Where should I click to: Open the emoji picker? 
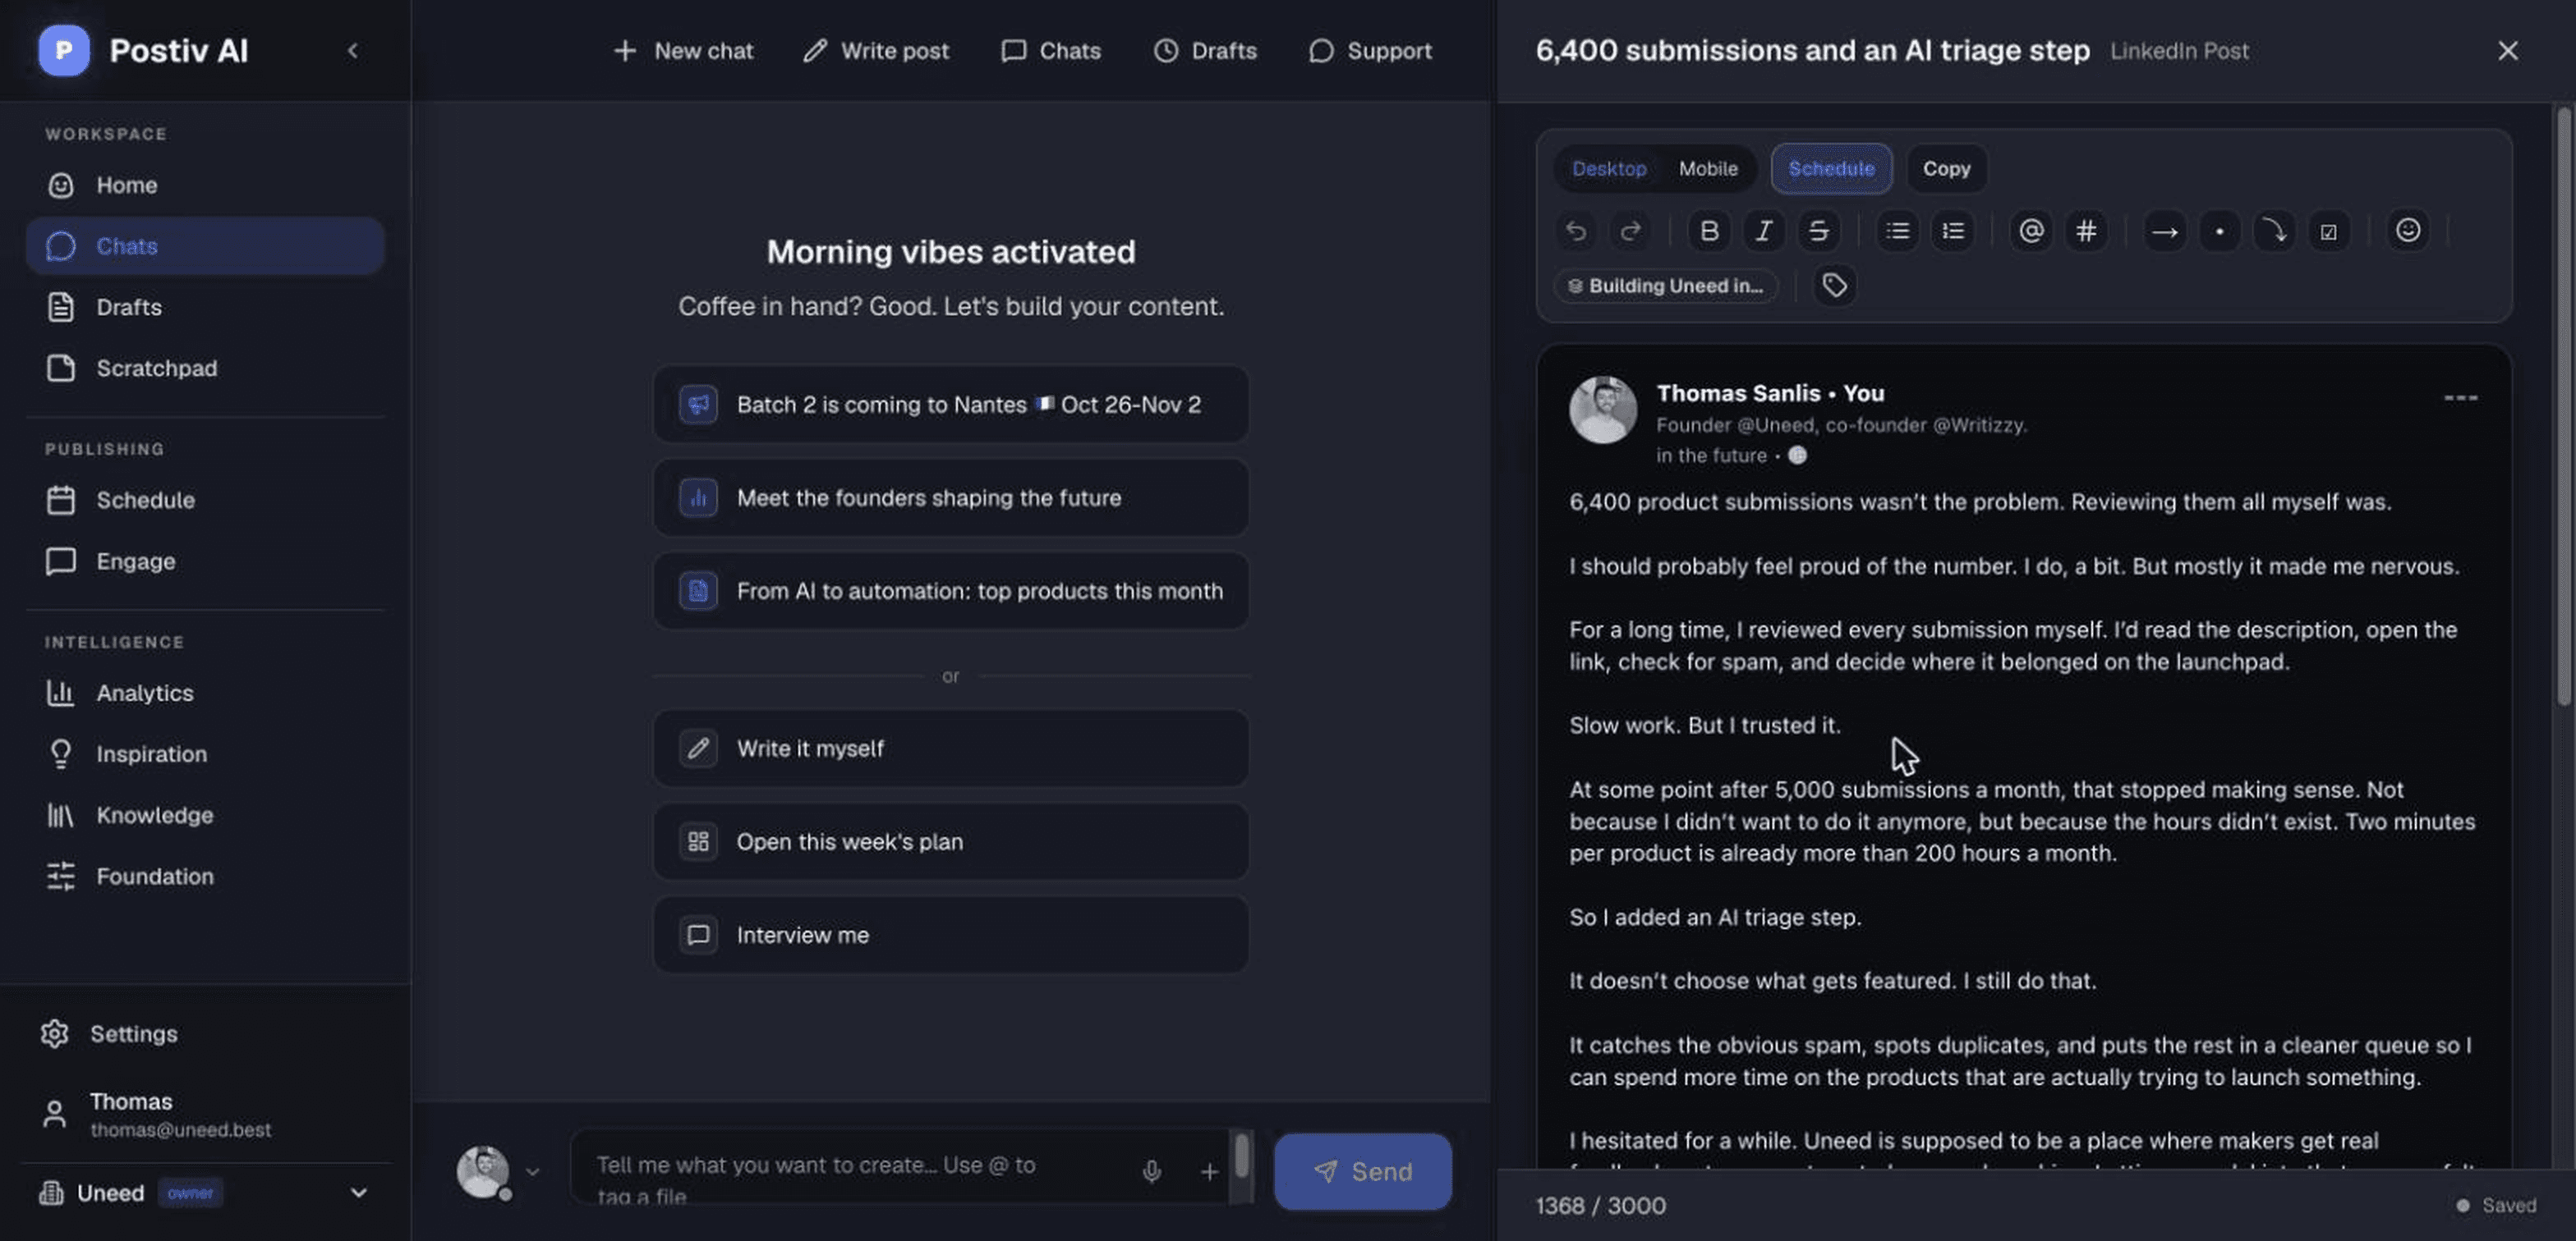(2407, 231)
